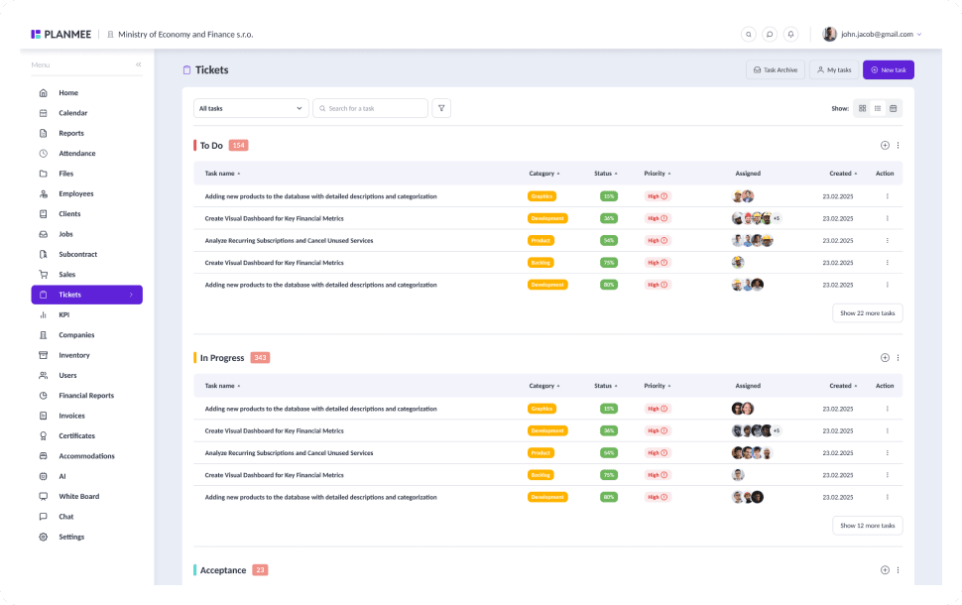Screen dimensions: 962x605
Task: Open Financial Reports in the sidebar
Action: click(86, 396)
